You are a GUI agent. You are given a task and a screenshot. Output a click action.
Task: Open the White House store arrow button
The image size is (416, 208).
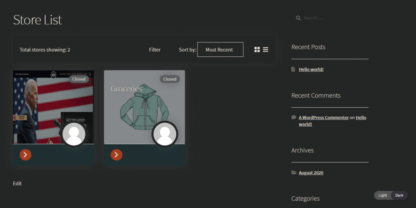(26, 155)
